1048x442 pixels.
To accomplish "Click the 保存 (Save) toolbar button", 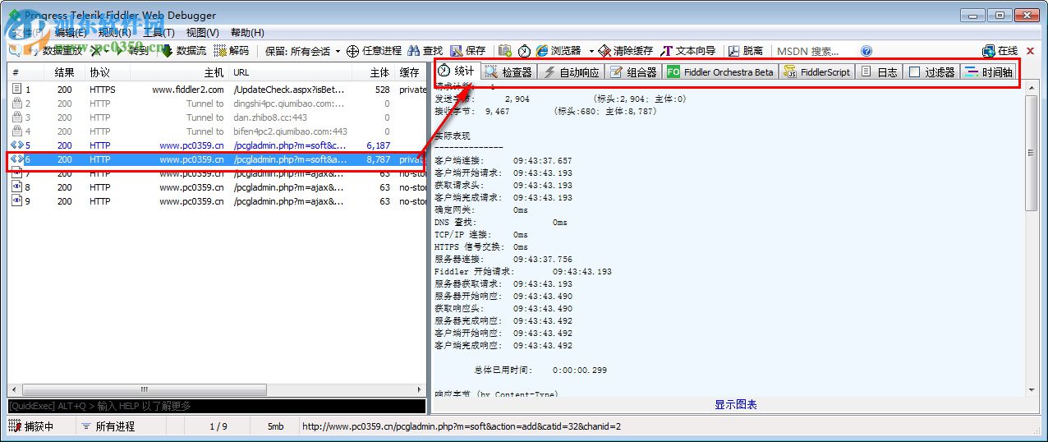I will 468,51.
